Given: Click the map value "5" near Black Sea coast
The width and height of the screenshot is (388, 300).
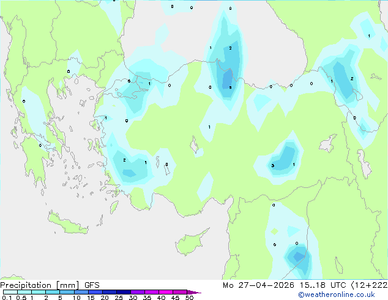Looking at the screenshot, I should (x=230, y=88).
